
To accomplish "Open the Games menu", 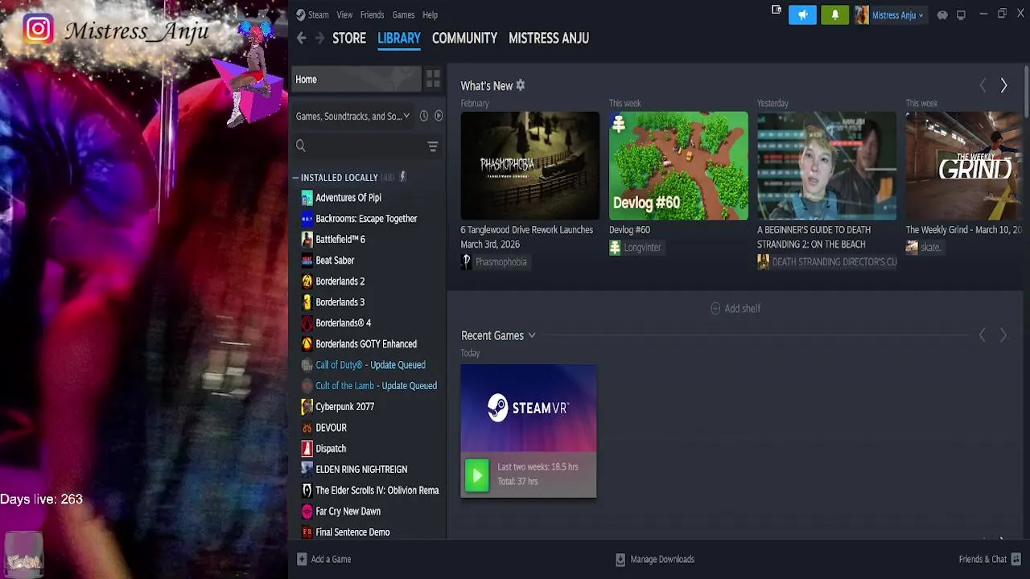I will coord(403,14).
